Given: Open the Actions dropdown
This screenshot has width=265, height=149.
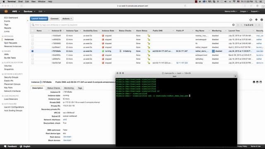Looking at the screenshot, I should pyautogui.click(x=67, y=19).
